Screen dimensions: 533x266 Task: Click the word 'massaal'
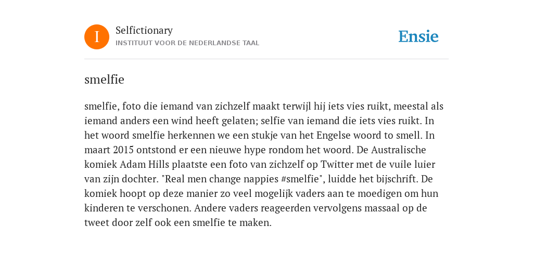point(382,208)
